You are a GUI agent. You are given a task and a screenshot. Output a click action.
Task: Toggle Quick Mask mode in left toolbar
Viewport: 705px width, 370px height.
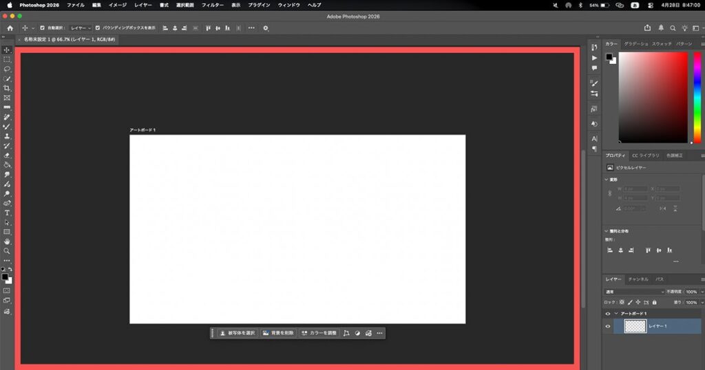7,291
